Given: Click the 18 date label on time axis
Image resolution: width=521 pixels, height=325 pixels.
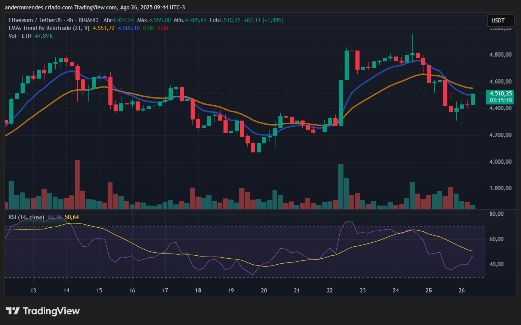Looking at the screenshot, I should tap(198, 291).
